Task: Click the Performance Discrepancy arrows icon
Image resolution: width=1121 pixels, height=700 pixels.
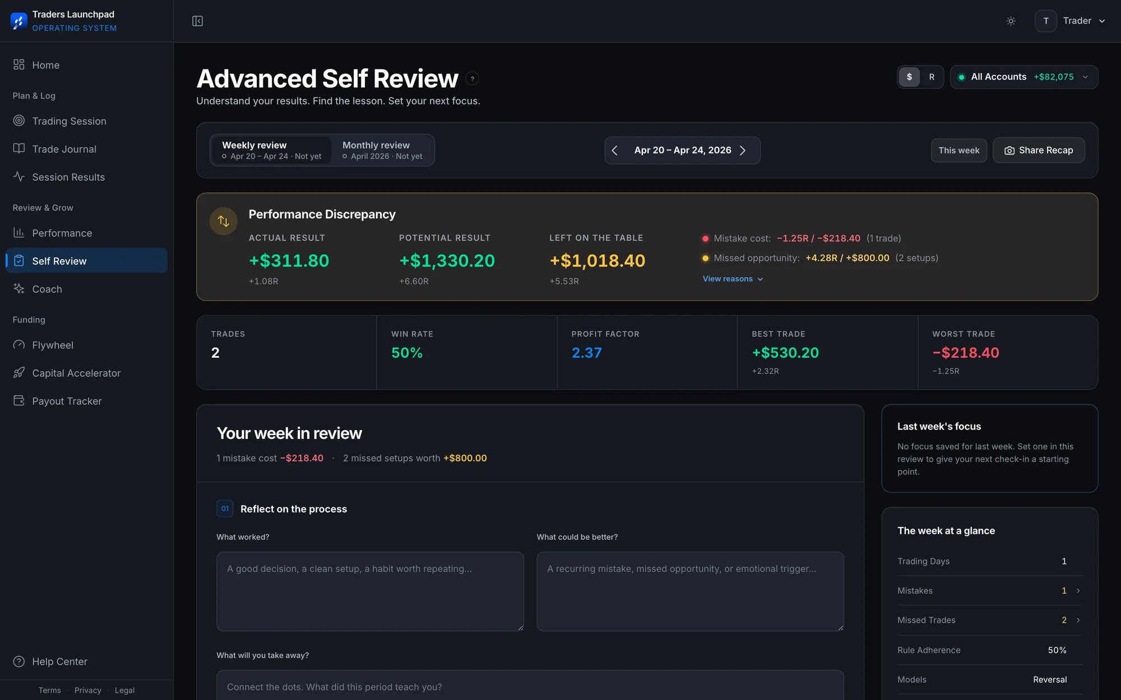Action: click(x=224, y=221)
